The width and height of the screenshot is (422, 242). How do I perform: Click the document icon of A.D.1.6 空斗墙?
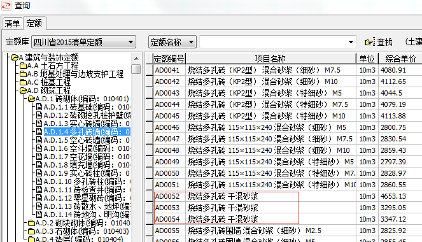tap(39, 148)
